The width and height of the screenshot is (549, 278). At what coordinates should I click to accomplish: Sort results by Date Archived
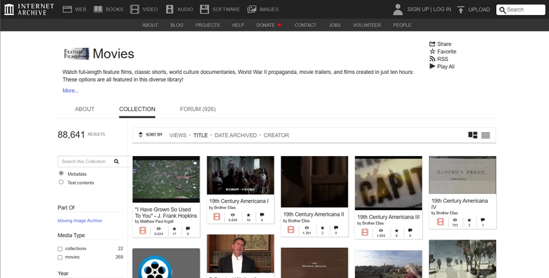tap(235, 136)
